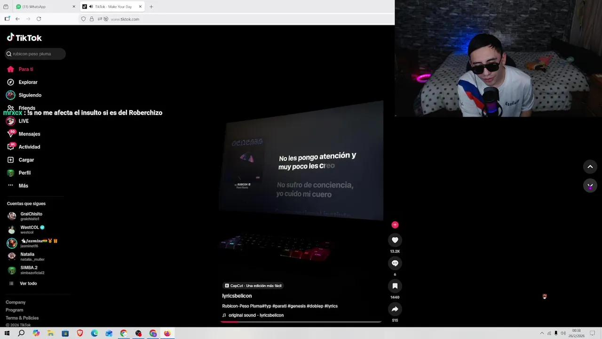Open the Explorar compass icon
Image resolution: width=602 pixels, height=339 pixels.
[10, 82]
